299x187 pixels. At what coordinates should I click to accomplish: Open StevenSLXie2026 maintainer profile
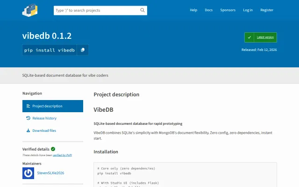pyautogui.click(x=50, y=173)
